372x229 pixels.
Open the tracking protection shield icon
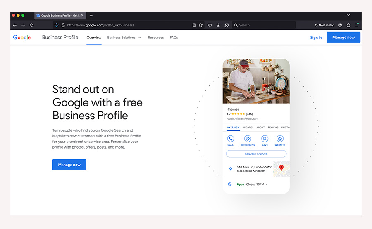point(57,25)
